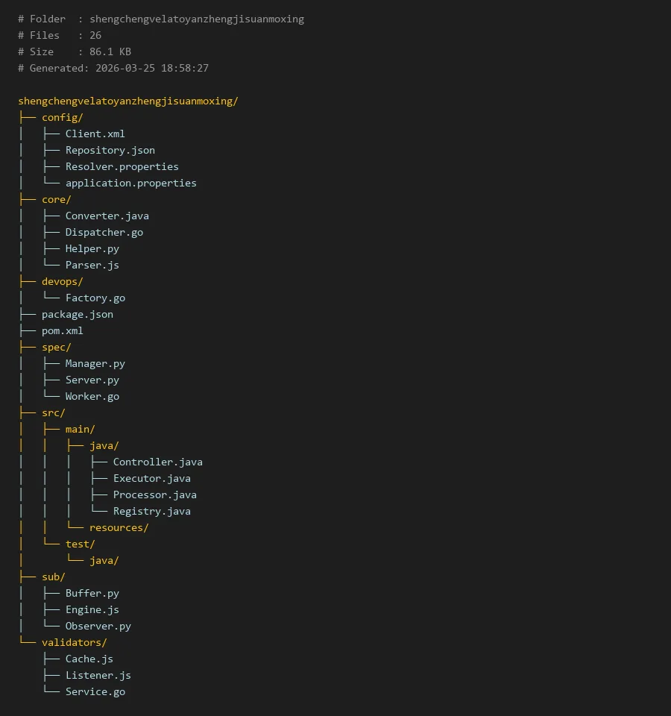Expand the validators folder
The width and height of the screenshot is (671, 716).
pos(74,642)
